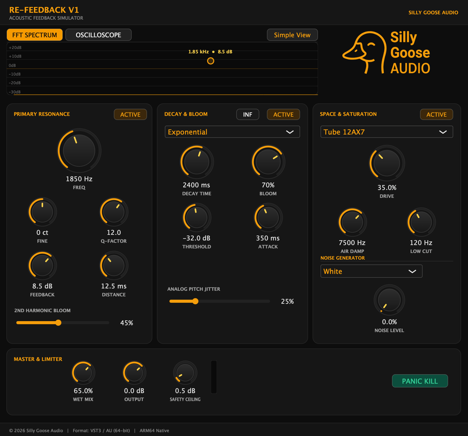
Task: Switch to the OSCILLOSCOPE tab
Action: 98,35
